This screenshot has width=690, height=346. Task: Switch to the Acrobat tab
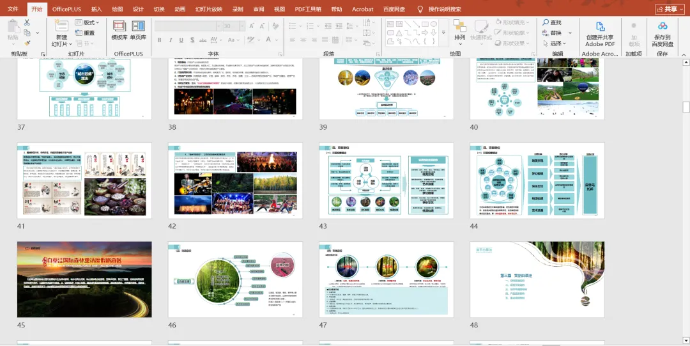(x=363, y=9)
